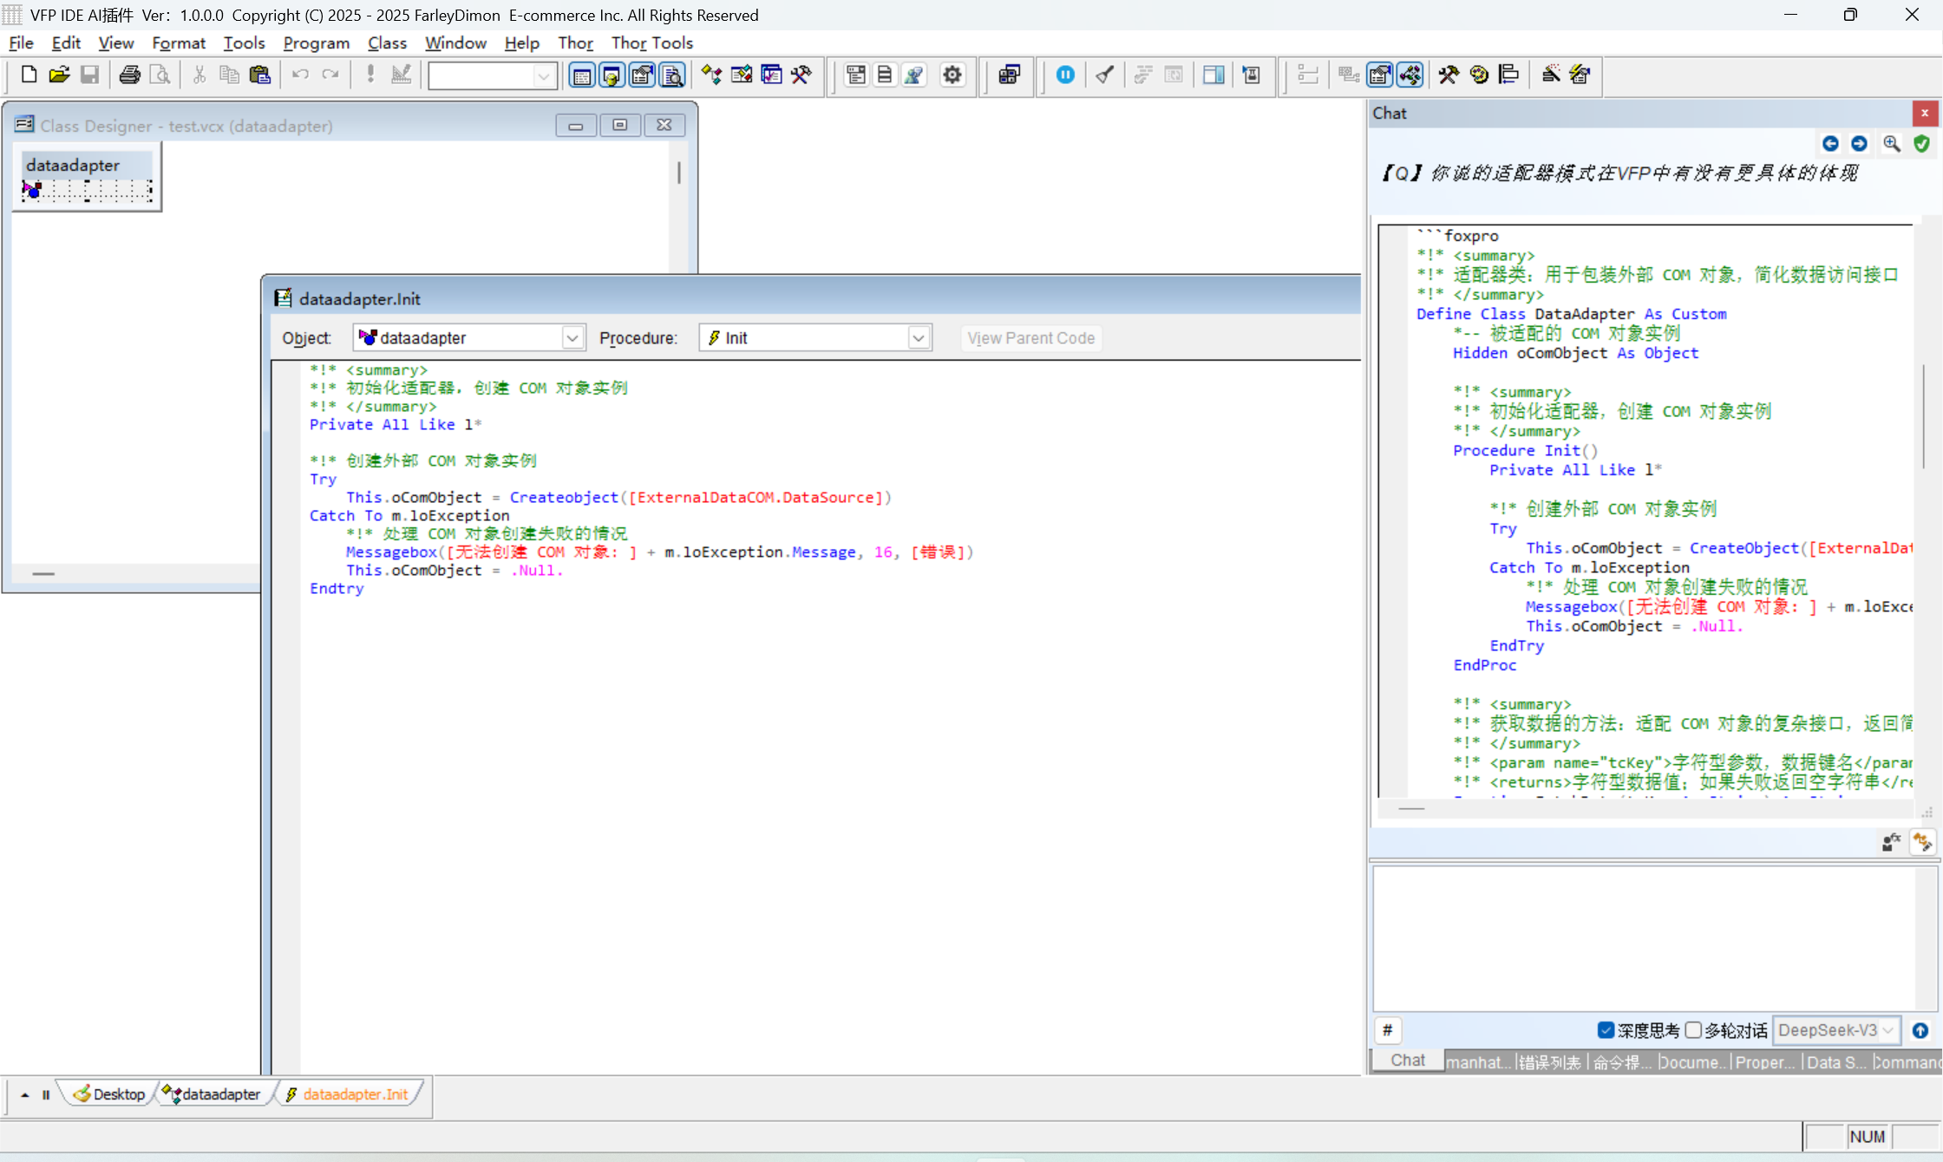Uncheck the 深度思考 checkbox
1943x1162 pixels.
pos(1606,1030)
